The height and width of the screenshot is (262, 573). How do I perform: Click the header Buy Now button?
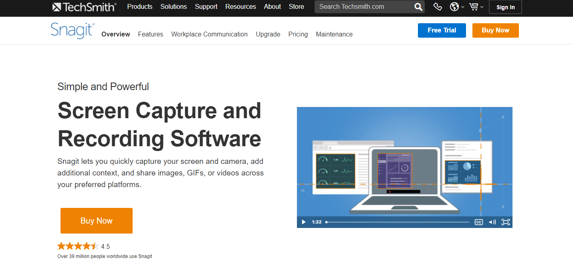496,30
